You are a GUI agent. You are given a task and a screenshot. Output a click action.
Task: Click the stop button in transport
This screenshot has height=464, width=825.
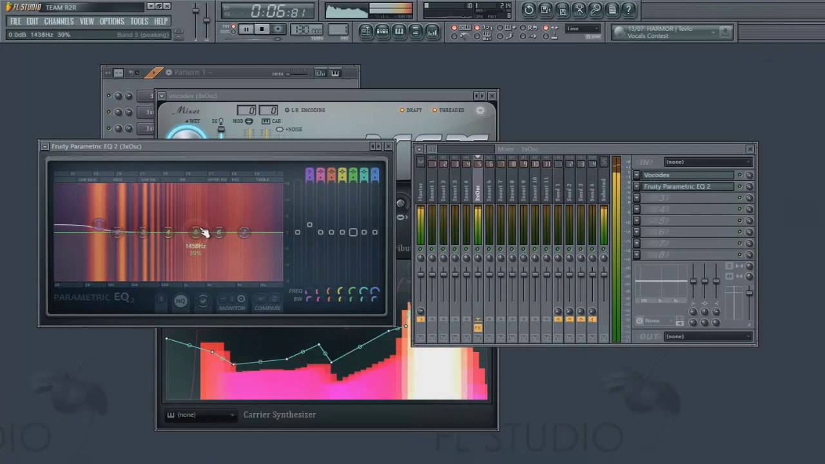pyautogui.click(x=262, y=29)
